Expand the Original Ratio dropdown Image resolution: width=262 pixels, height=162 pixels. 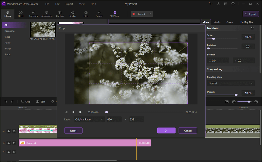(88, 119)
